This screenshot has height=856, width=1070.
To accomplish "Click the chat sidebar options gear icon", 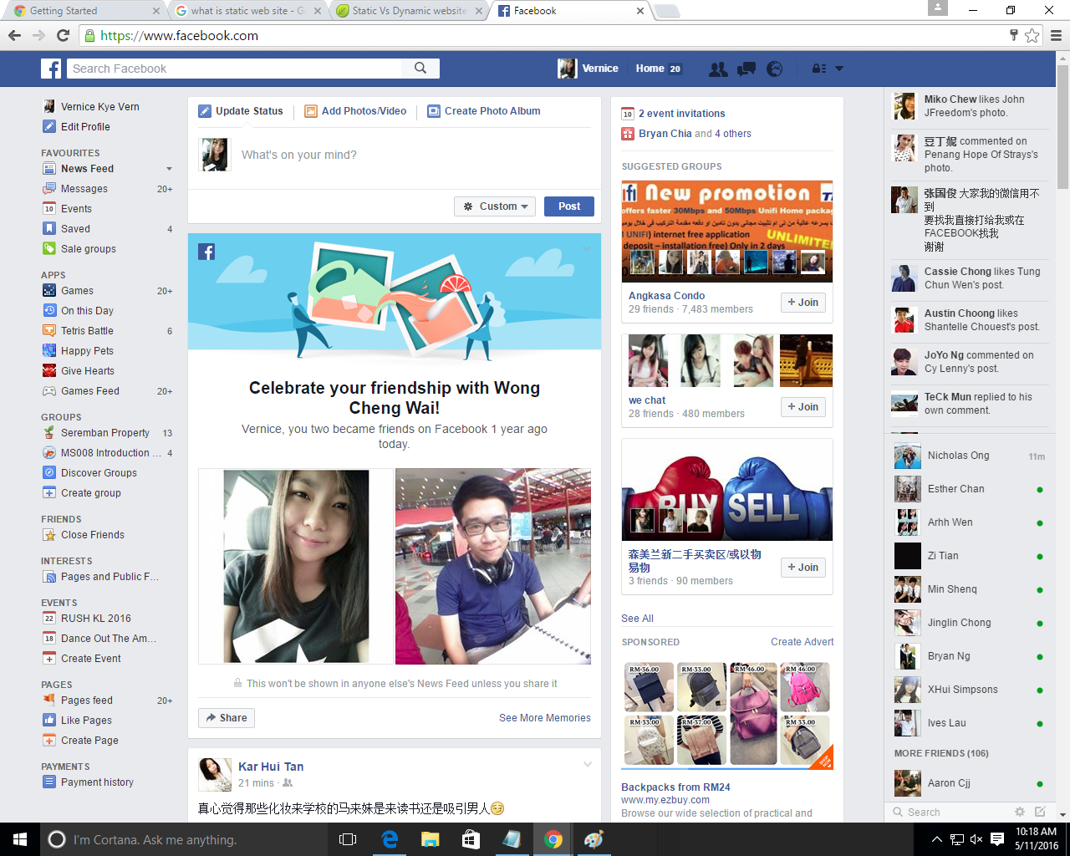I will tap(1019, 812).
